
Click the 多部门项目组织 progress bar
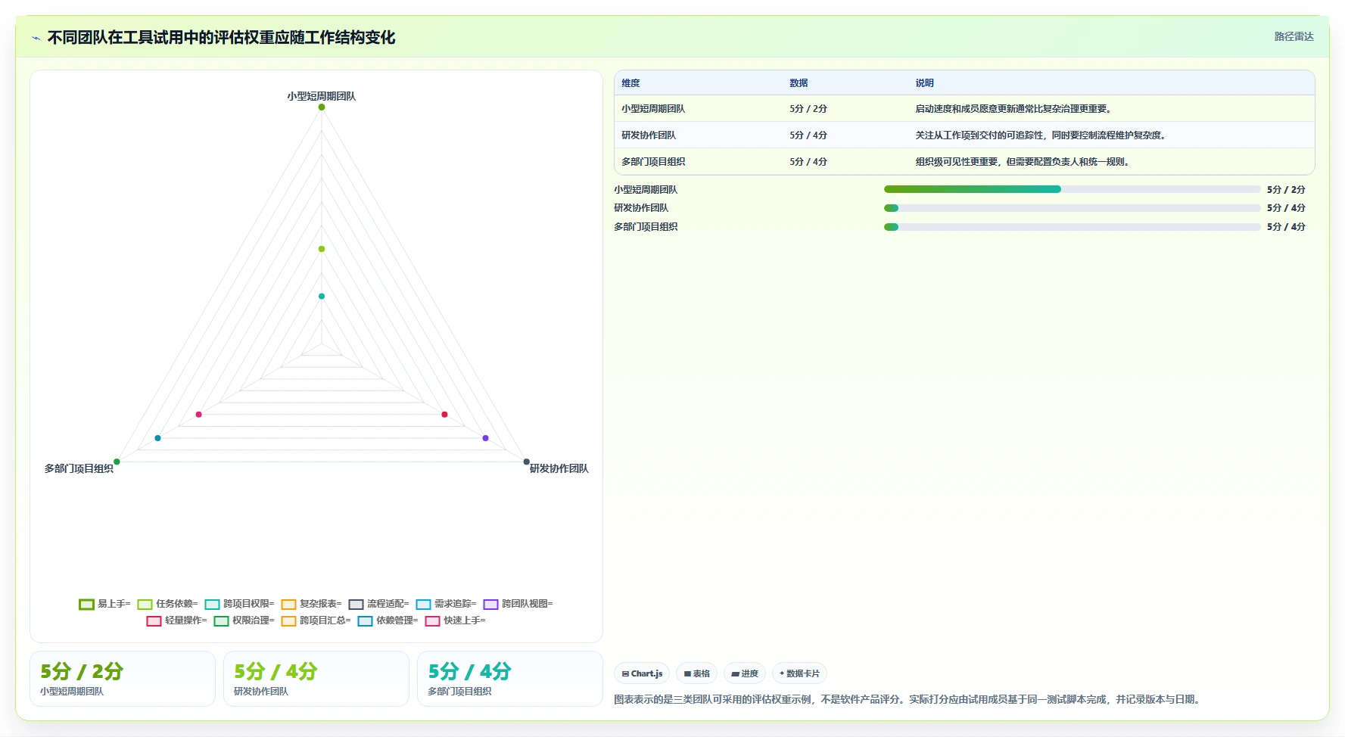click(1072, 227)
